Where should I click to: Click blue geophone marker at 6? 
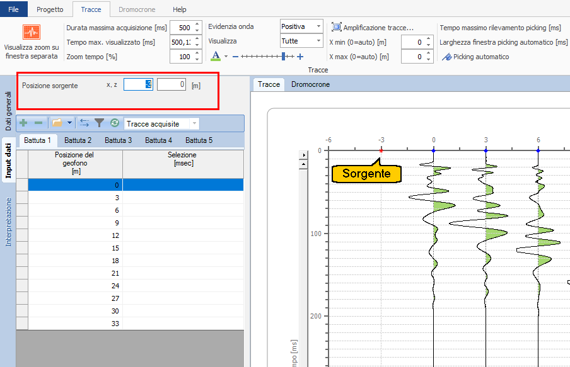pos(538,150)
